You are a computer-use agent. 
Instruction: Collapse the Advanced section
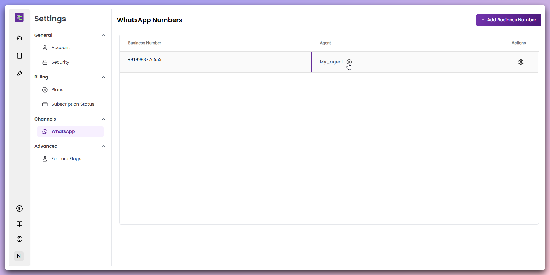pos(104,146)
